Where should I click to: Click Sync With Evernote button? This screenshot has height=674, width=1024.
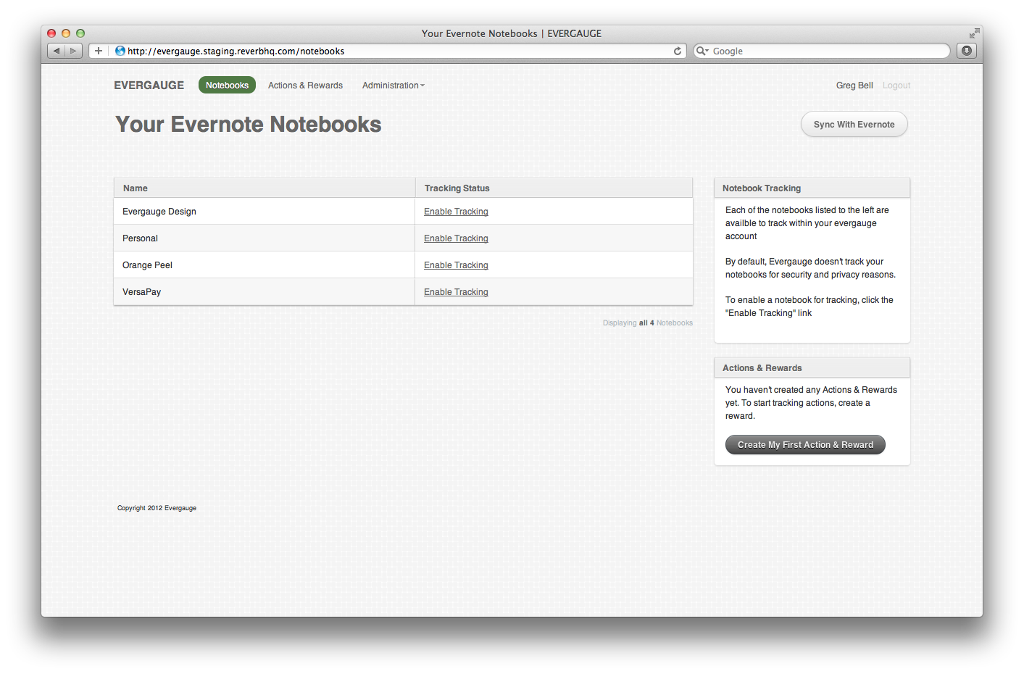(854, 124)
